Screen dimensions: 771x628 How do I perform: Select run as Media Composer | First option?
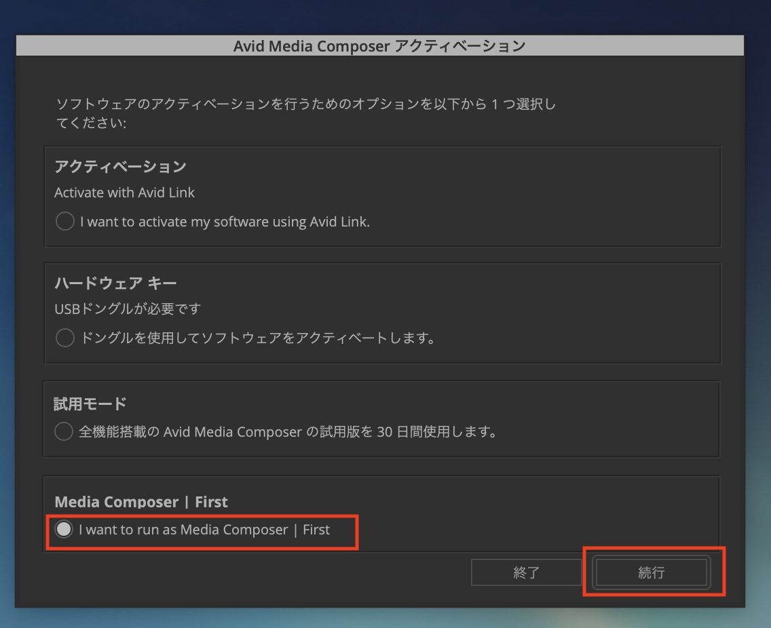64,529
